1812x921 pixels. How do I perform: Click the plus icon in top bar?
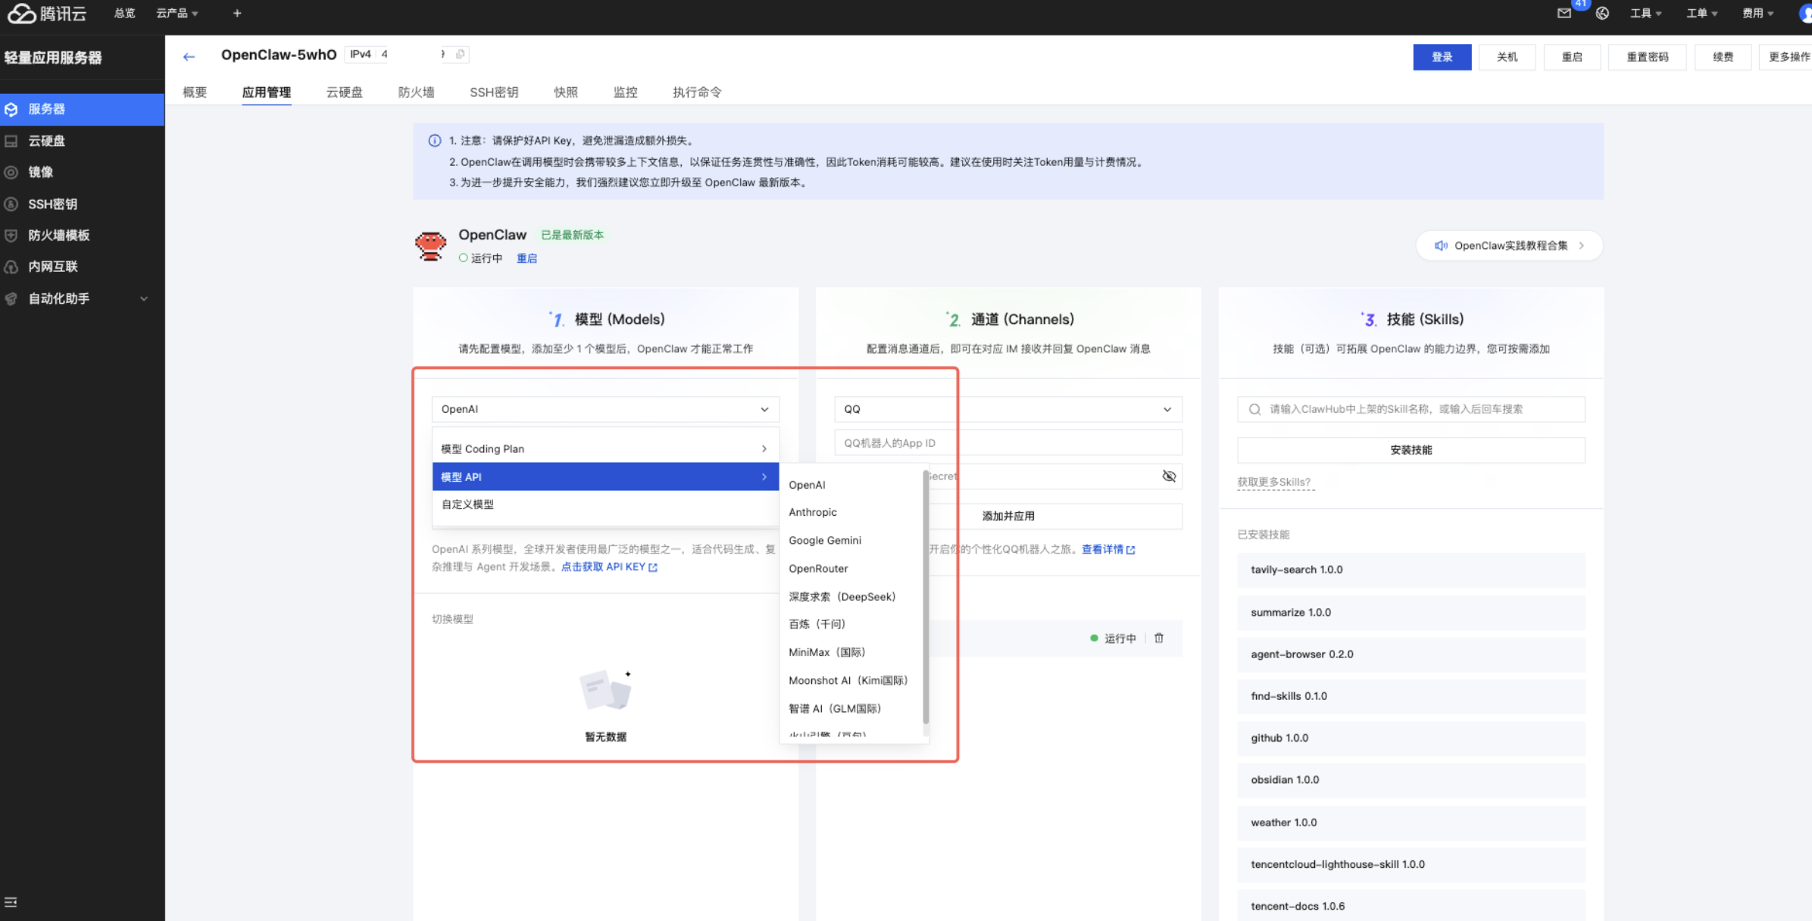[237, 13]
